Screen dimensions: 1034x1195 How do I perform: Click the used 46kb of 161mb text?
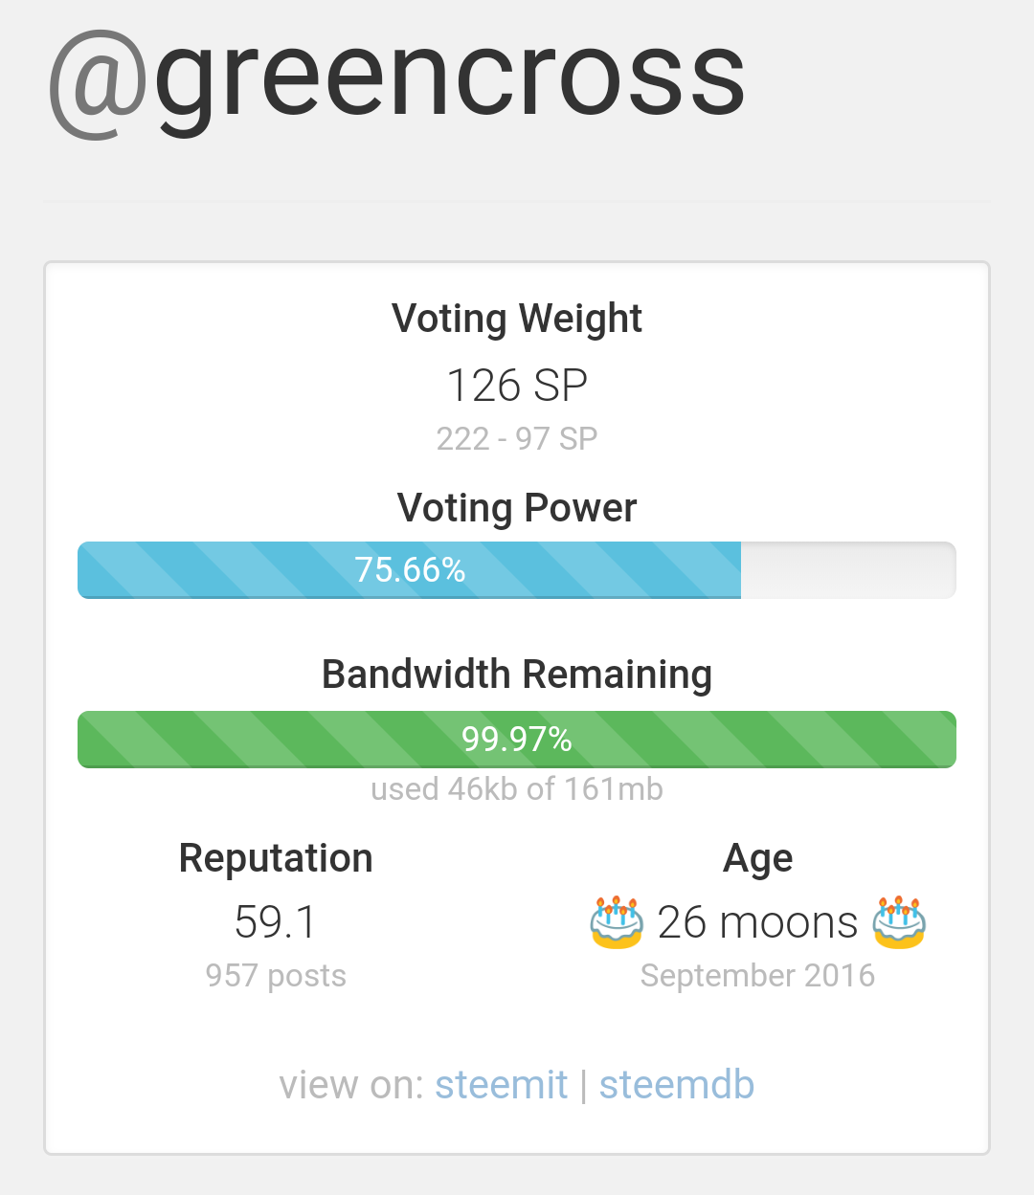pyautogui.click(x=517, y=789)
